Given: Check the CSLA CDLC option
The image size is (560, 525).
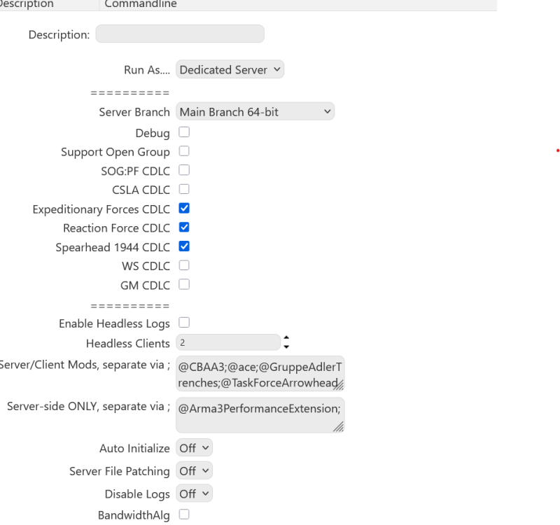Looking at the screenshot, I should [x=183, y=189].
